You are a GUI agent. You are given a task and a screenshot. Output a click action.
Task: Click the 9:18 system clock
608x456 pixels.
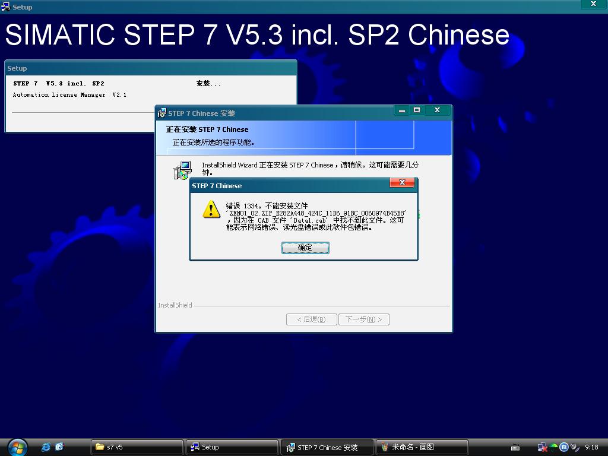tap(592, 447)
